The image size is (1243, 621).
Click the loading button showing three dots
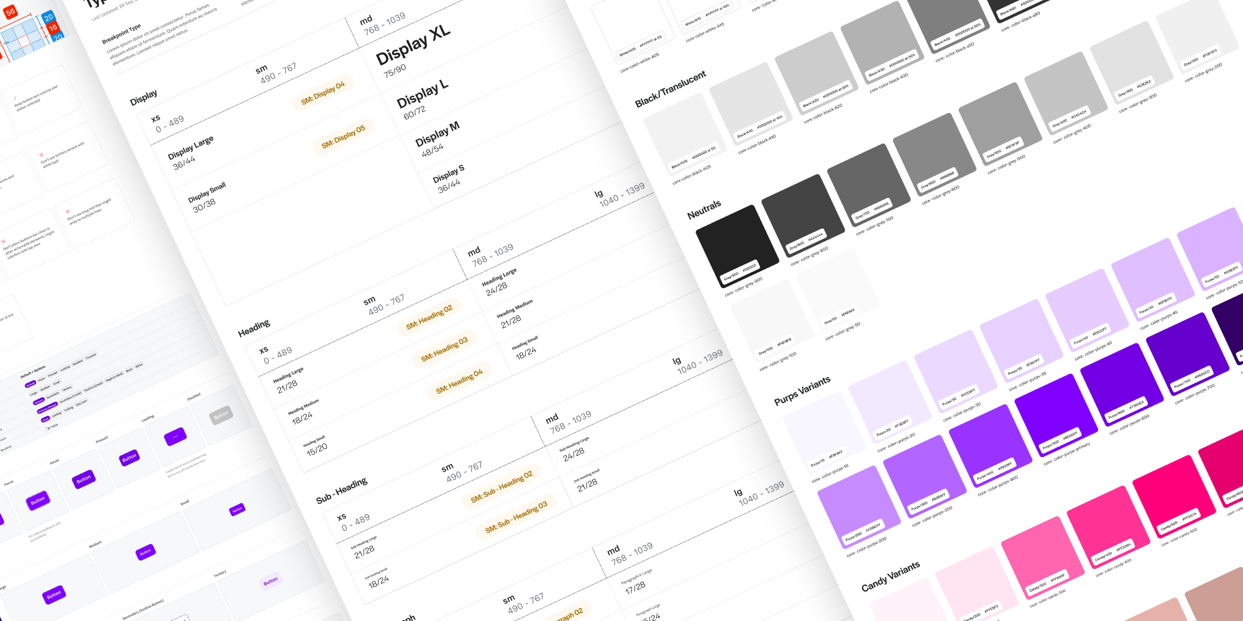point(175,437)
